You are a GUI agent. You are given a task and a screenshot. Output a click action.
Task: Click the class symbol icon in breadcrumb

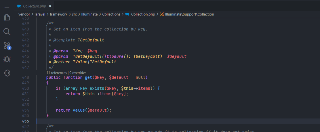coord(162,14)
